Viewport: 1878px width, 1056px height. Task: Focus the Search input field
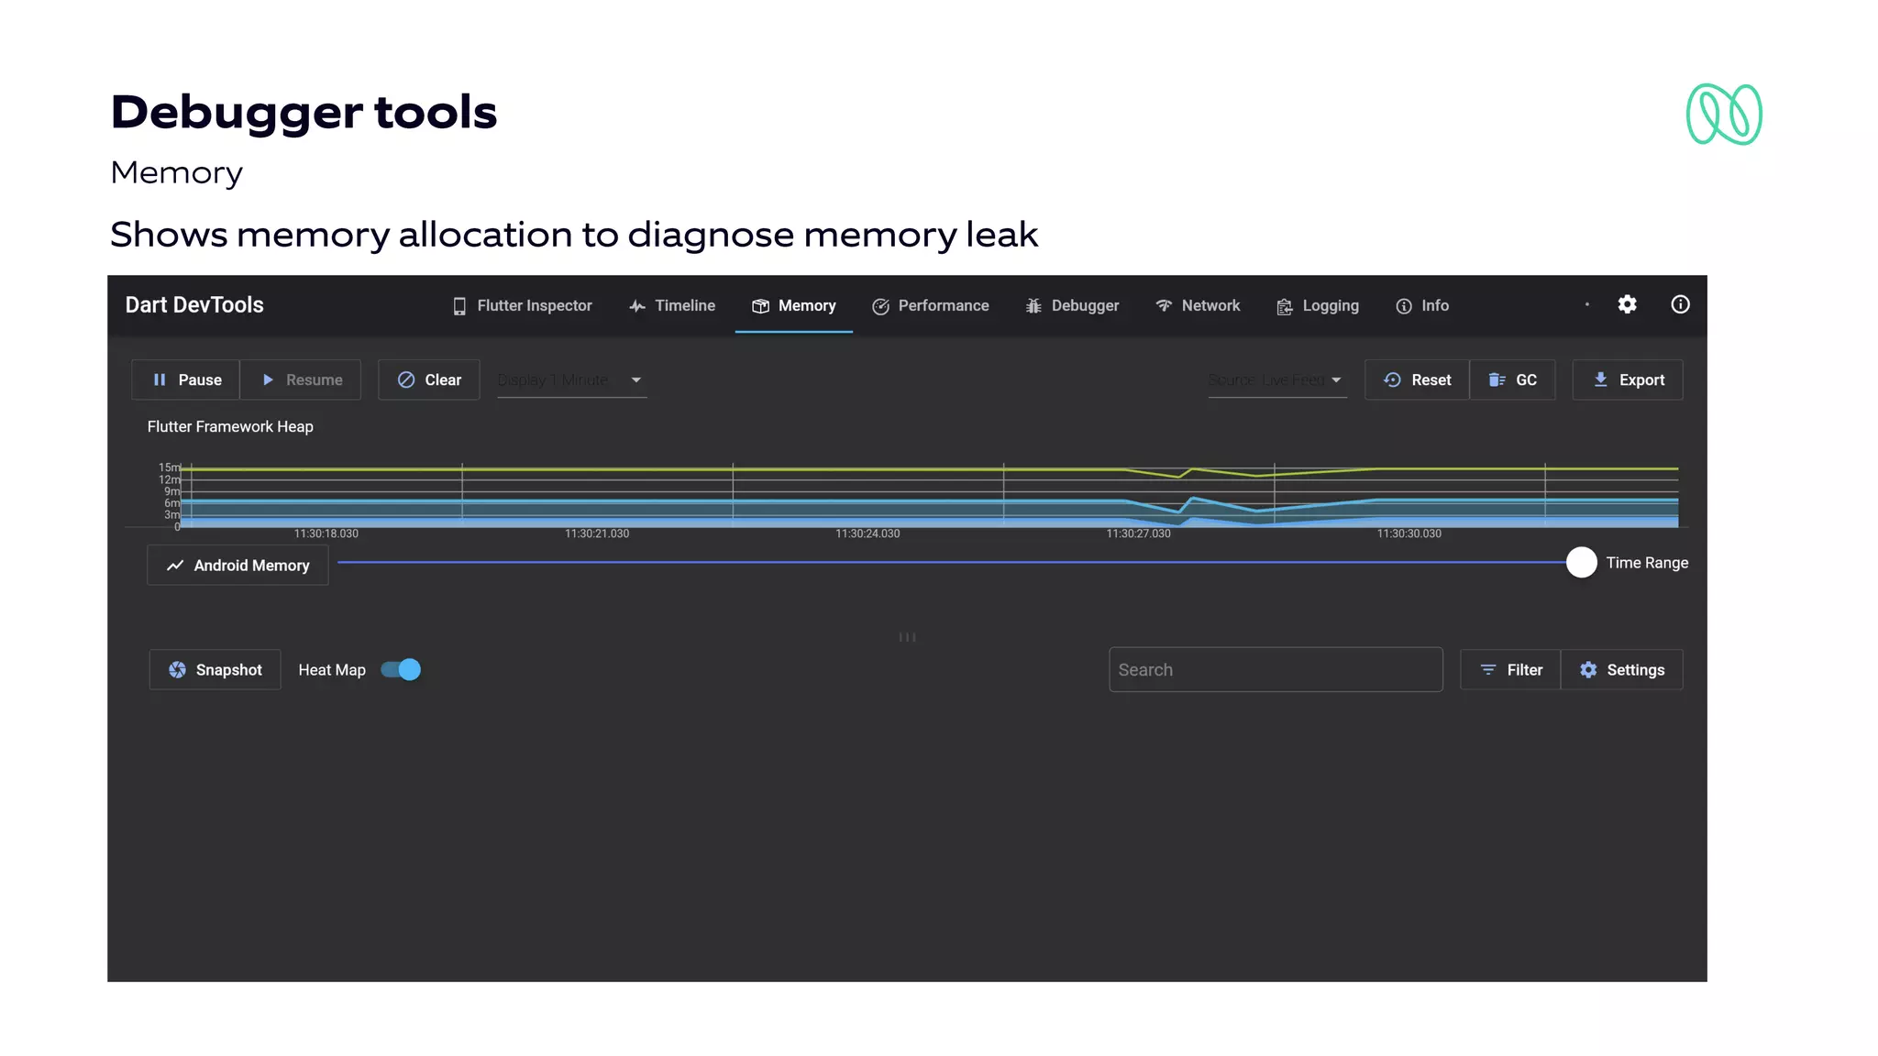1275,670
